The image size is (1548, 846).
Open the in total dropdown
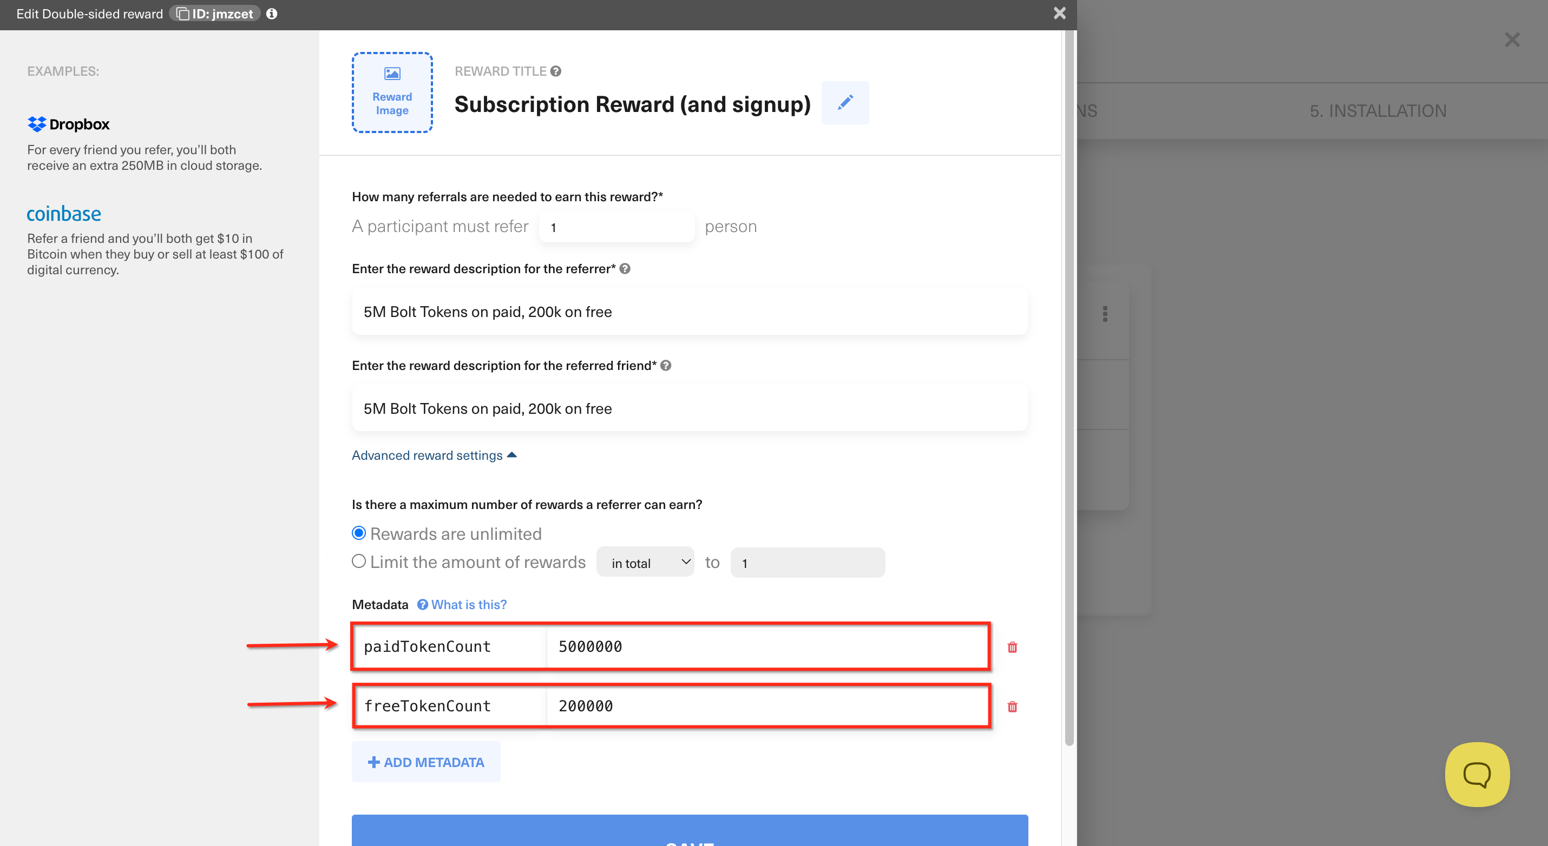click(645, 562)
